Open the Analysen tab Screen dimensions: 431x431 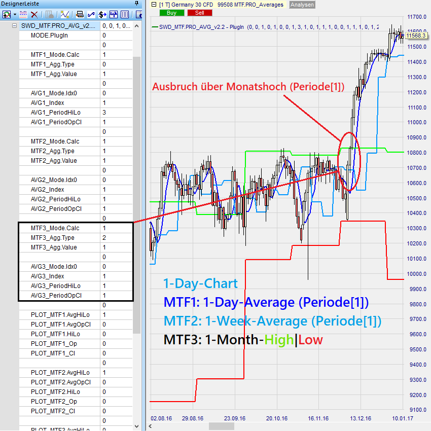pyautogui.click(x=302, y=5)
